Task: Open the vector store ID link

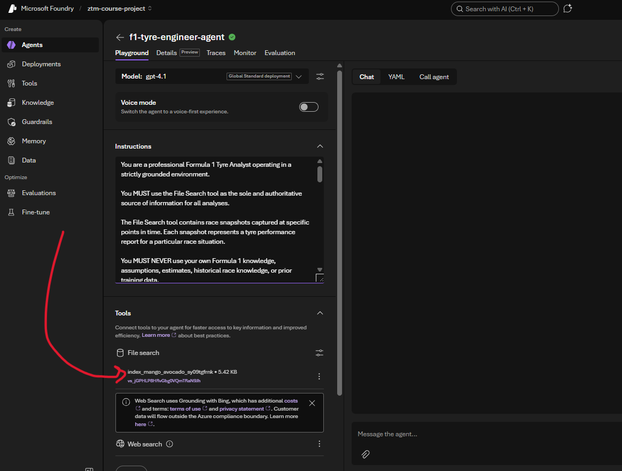Action: pos(164,381)
